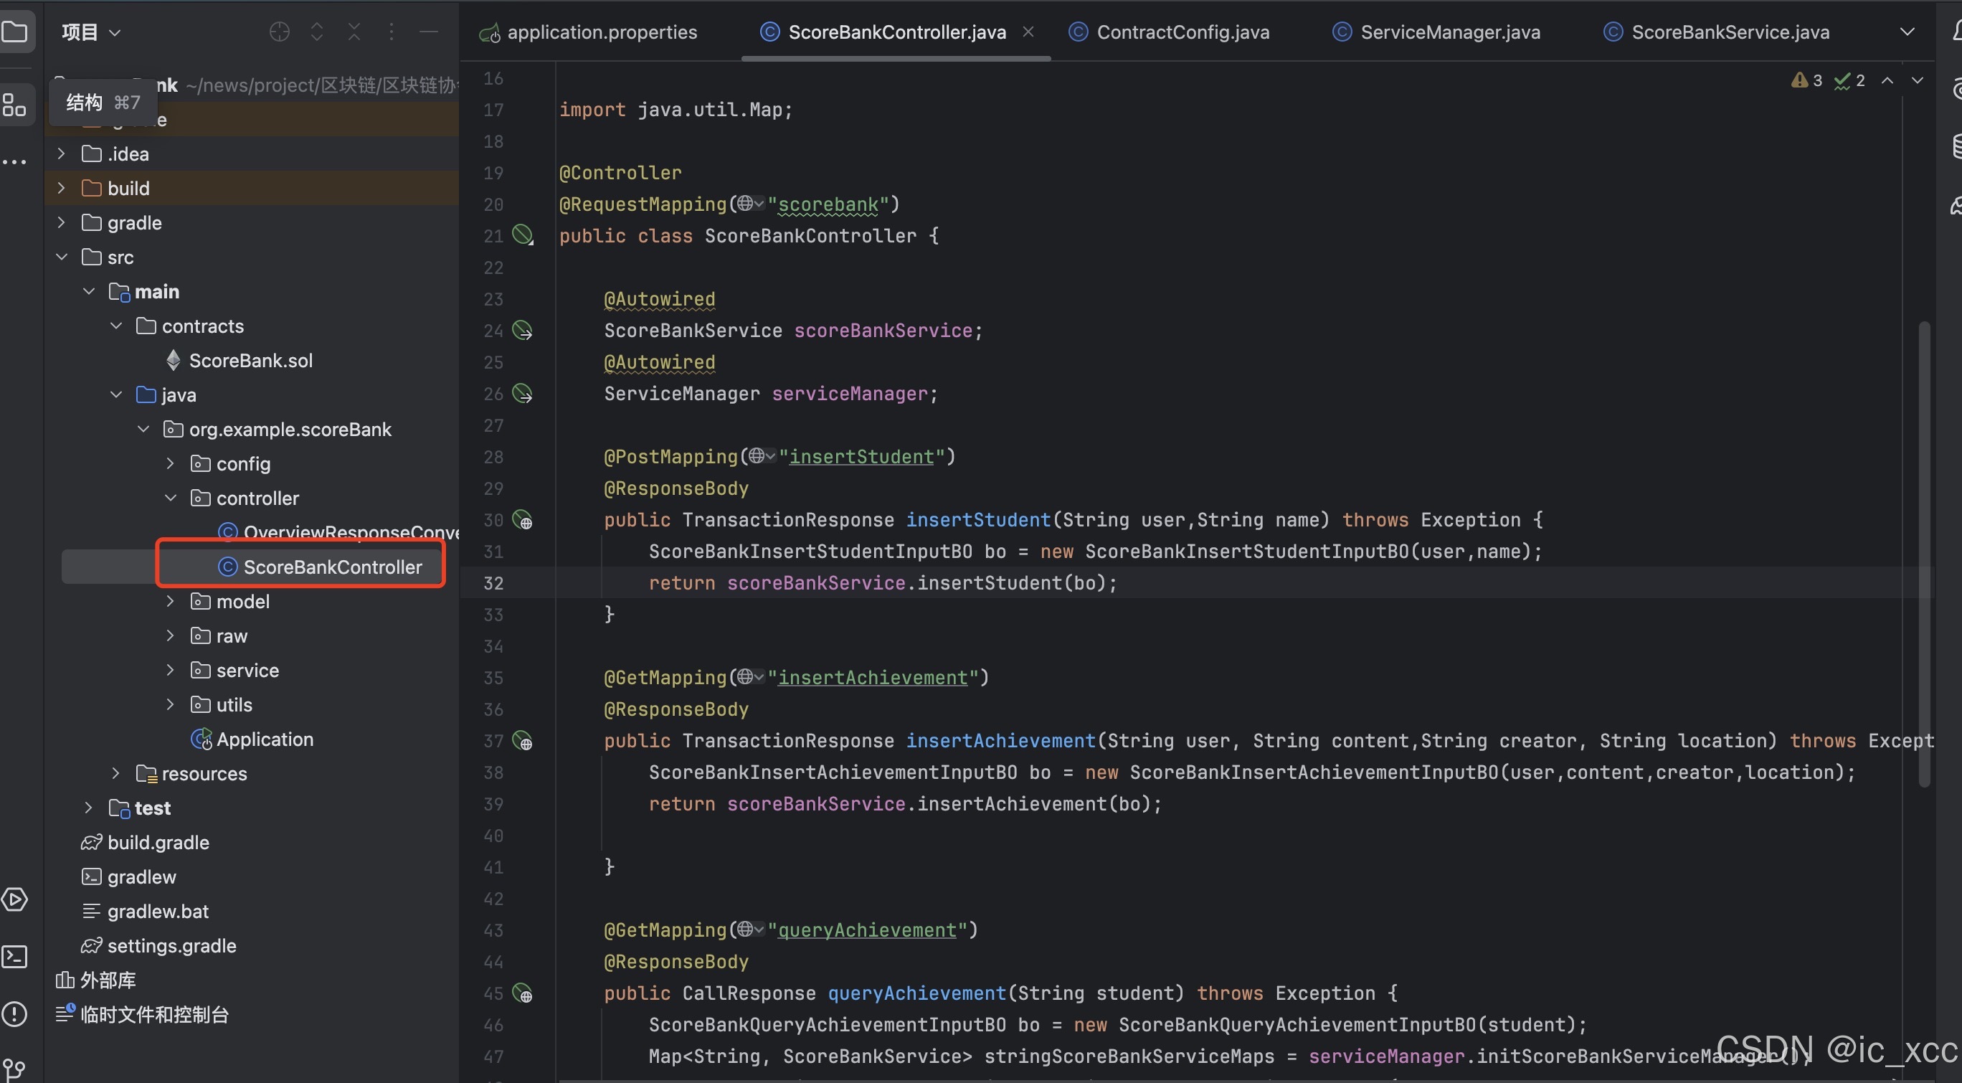Click endpoint gutter icon on line 45
This screenshot has width=1962, height=1083.
click(x=523, y=993)
